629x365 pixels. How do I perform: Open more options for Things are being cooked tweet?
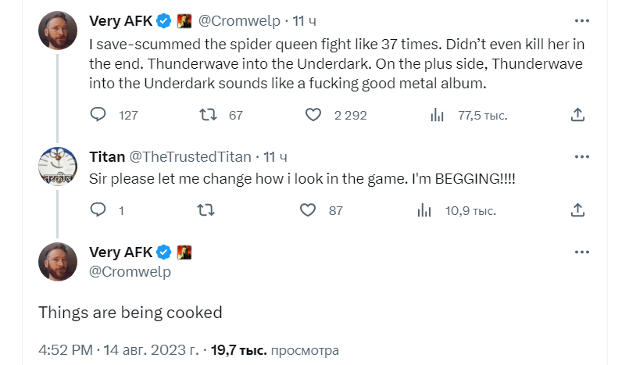click(581, 252)
